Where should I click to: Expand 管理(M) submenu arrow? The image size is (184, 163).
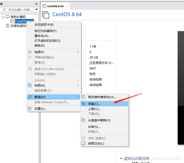78,97
